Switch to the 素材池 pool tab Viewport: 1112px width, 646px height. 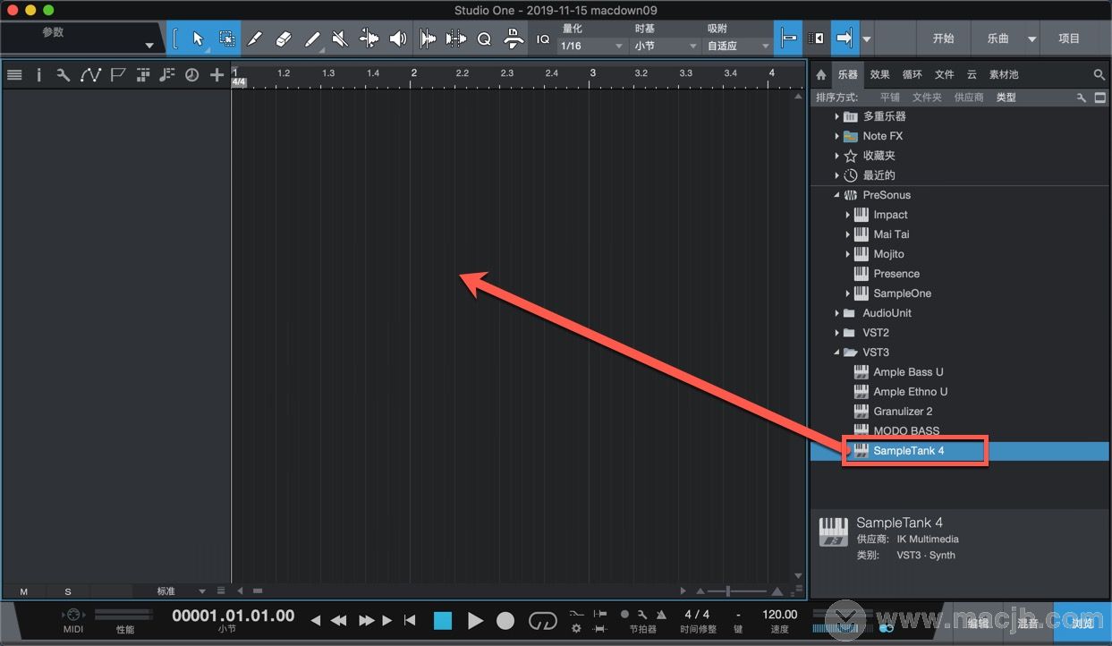tap(1004, 75)
